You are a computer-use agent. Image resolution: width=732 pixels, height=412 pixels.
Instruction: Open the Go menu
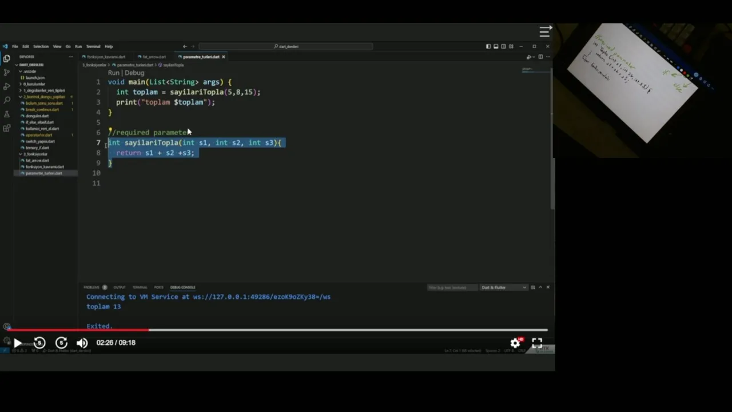[x=68, y=46]
